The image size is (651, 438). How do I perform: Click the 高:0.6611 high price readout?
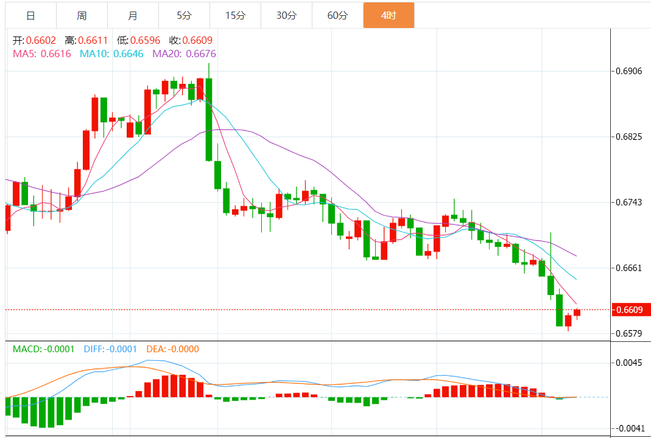coord(86,40)
